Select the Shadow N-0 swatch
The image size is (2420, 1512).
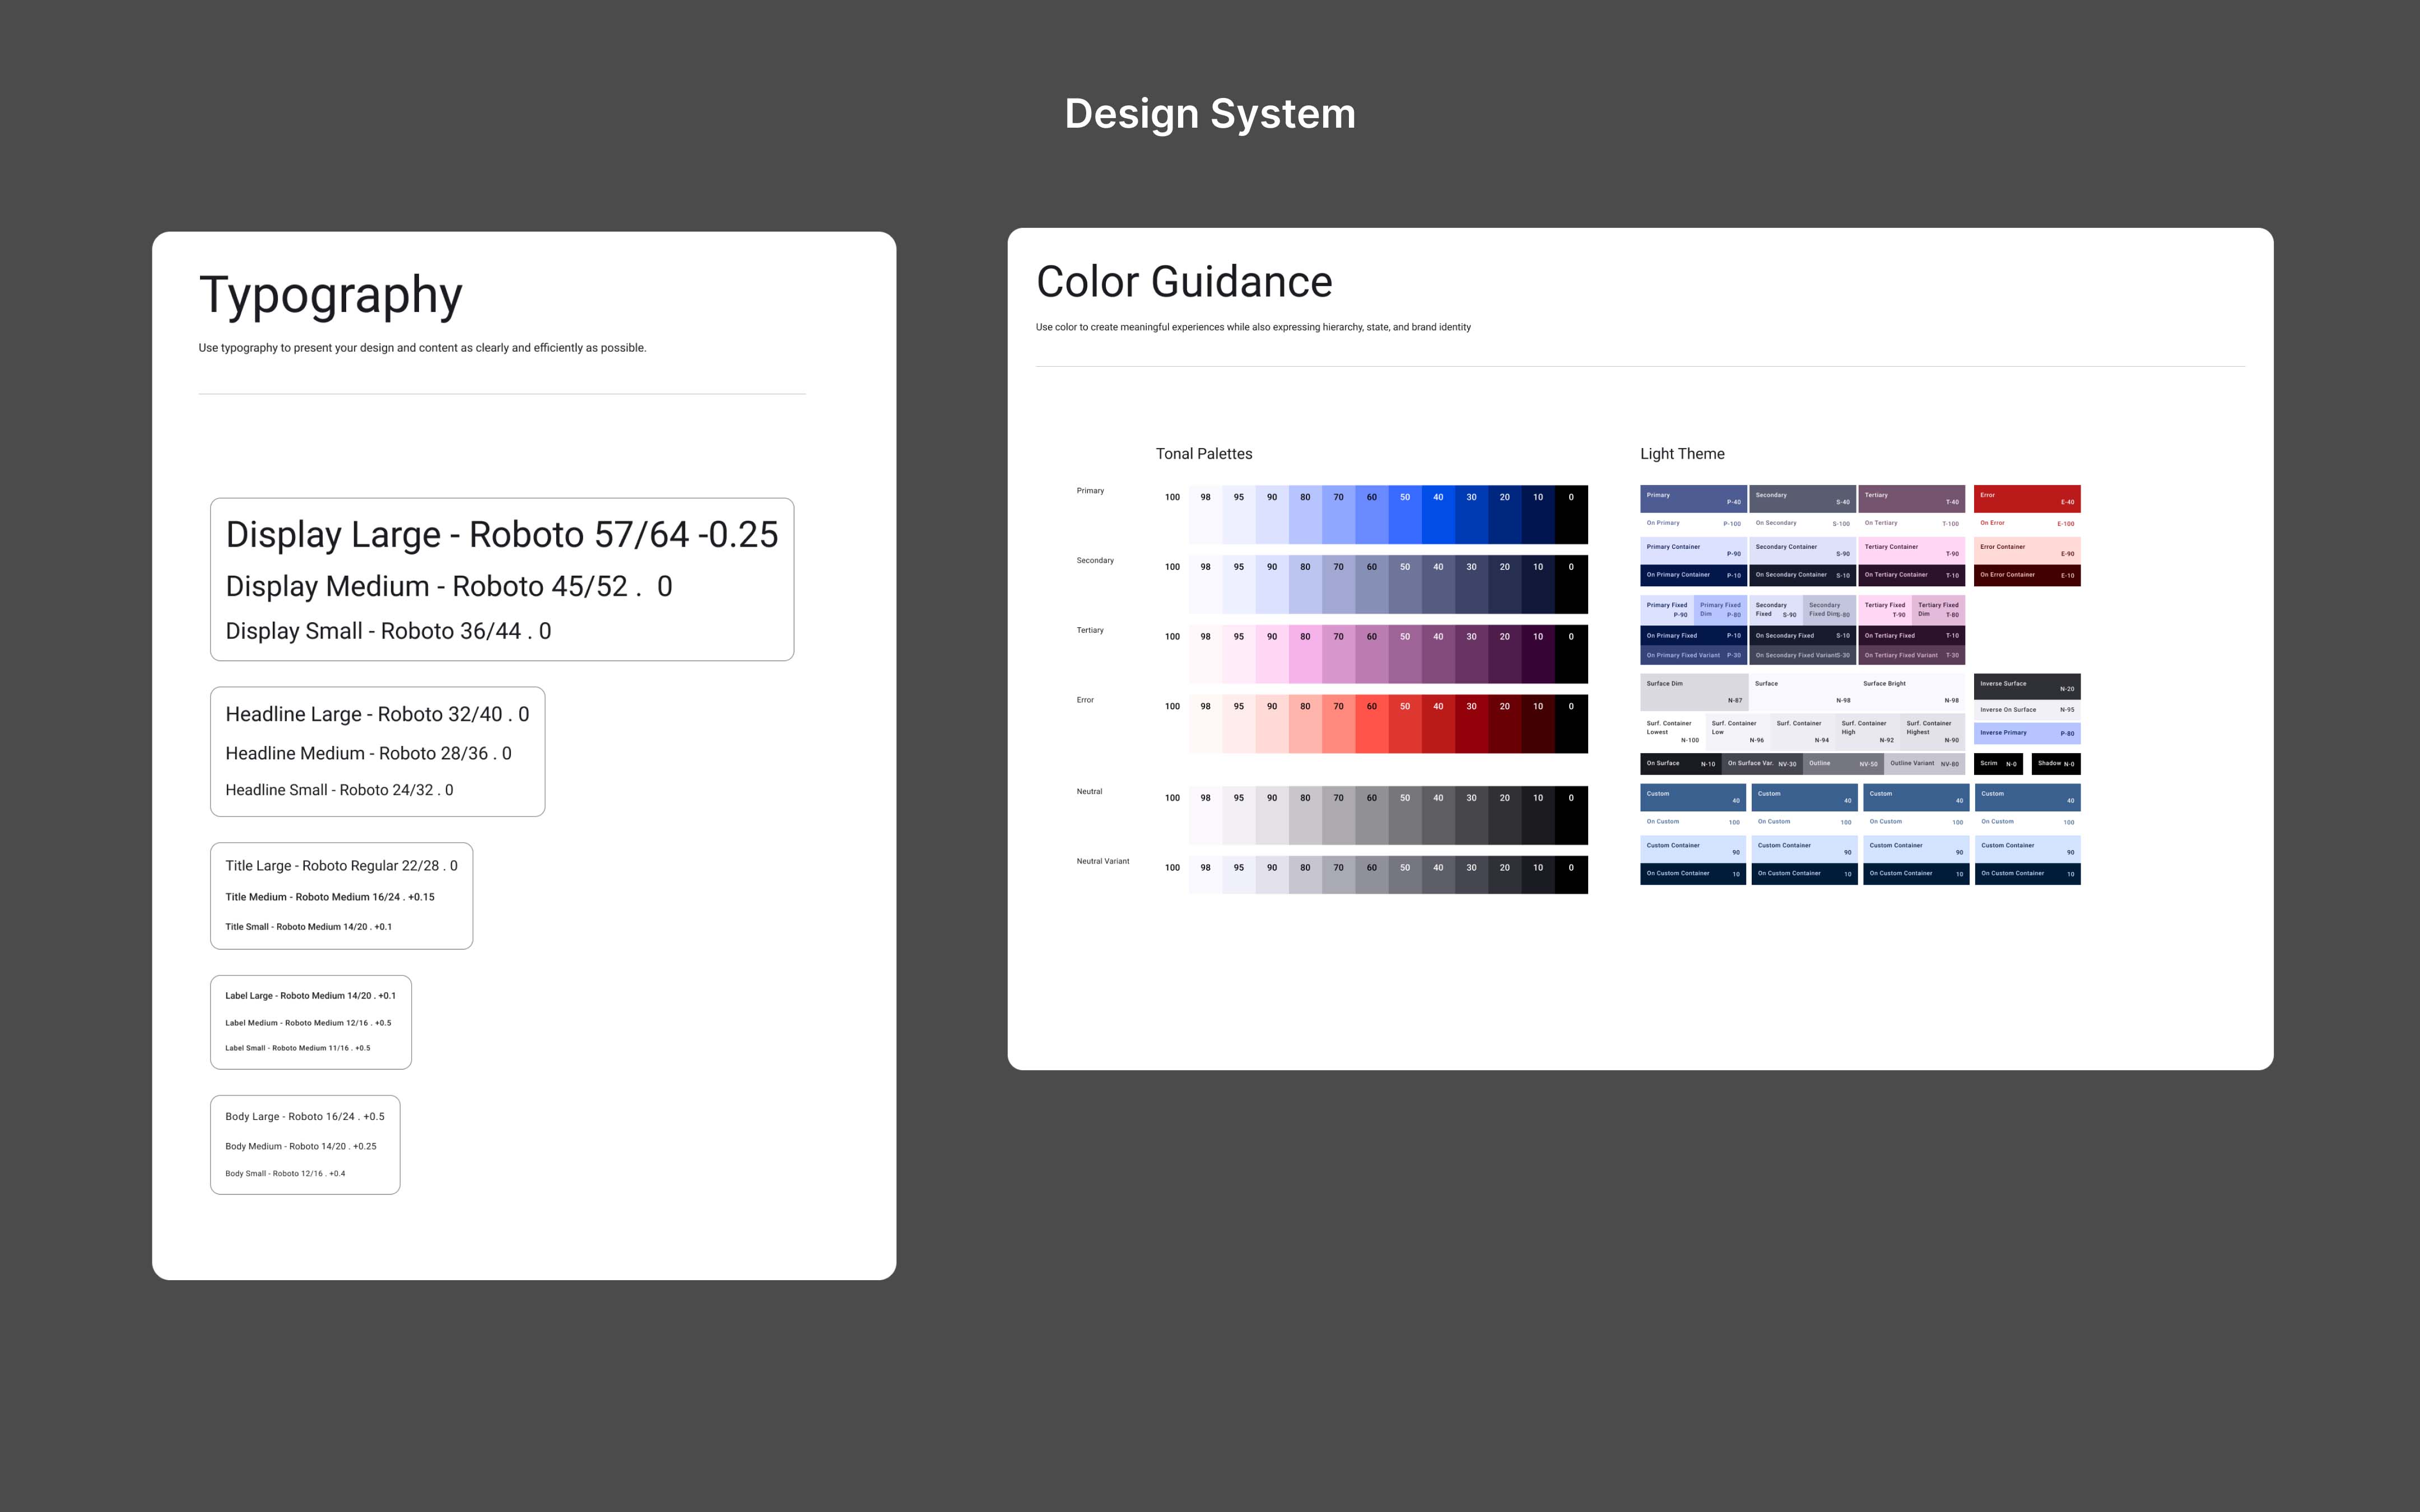[x=2056, y=763]
